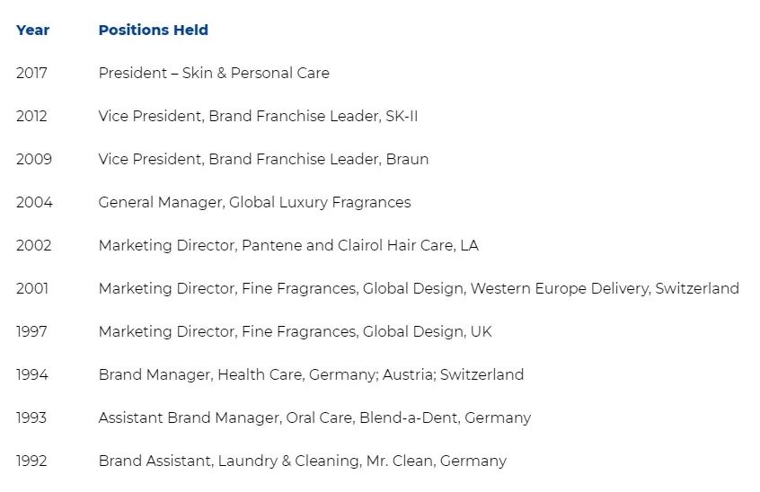
Task: Select the 2012 year cell
Action: tap(31, 116)
